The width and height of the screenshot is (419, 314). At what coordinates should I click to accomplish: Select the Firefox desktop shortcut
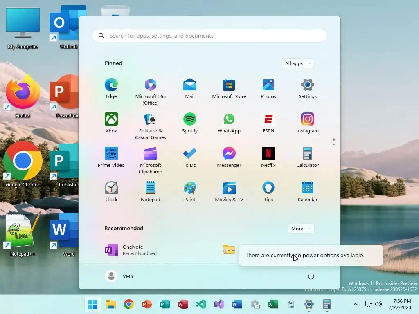[23, 96]
